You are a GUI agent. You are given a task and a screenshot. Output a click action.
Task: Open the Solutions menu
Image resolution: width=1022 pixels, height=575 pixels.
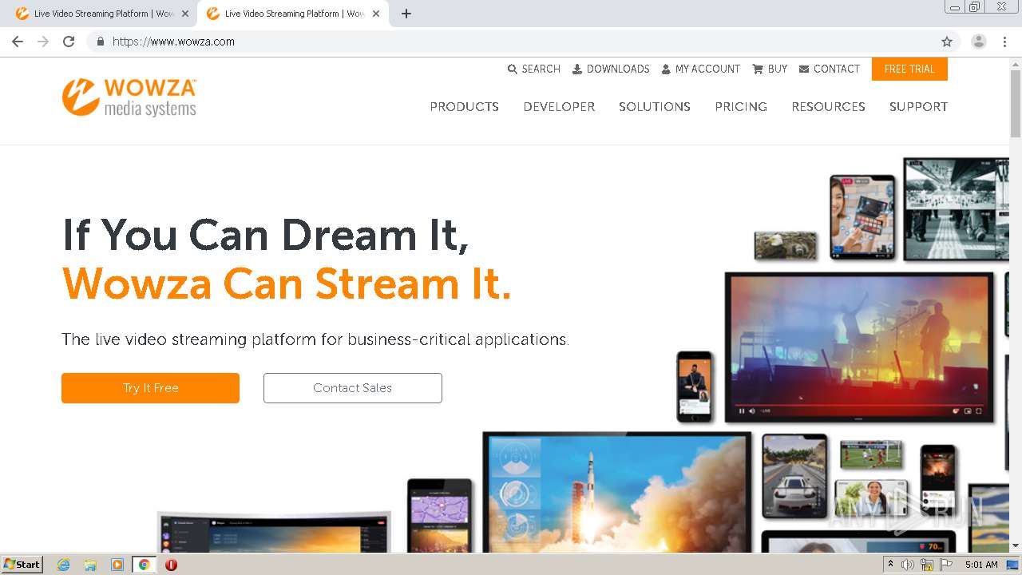[x=655, y=107]
